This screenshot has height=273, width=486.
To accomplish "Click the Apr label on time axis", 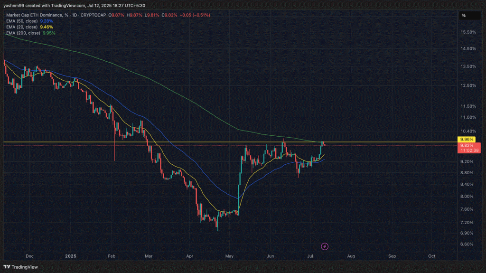I will pyautogui.click(x=190, y=256).
